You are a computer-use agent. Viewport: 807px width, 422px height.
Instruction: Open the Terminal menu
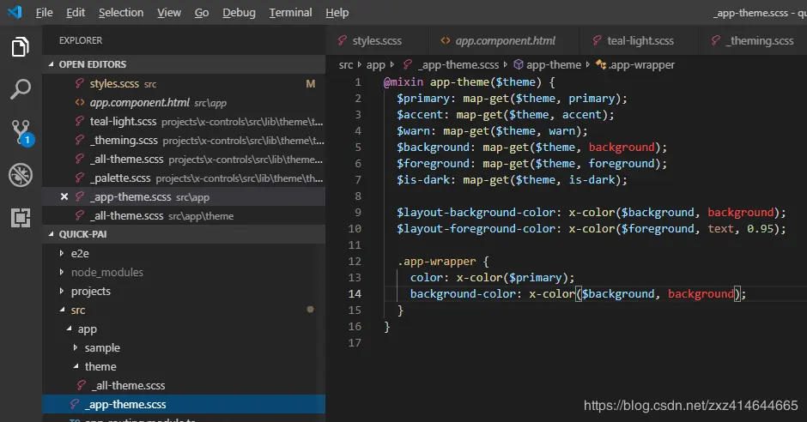290,12
